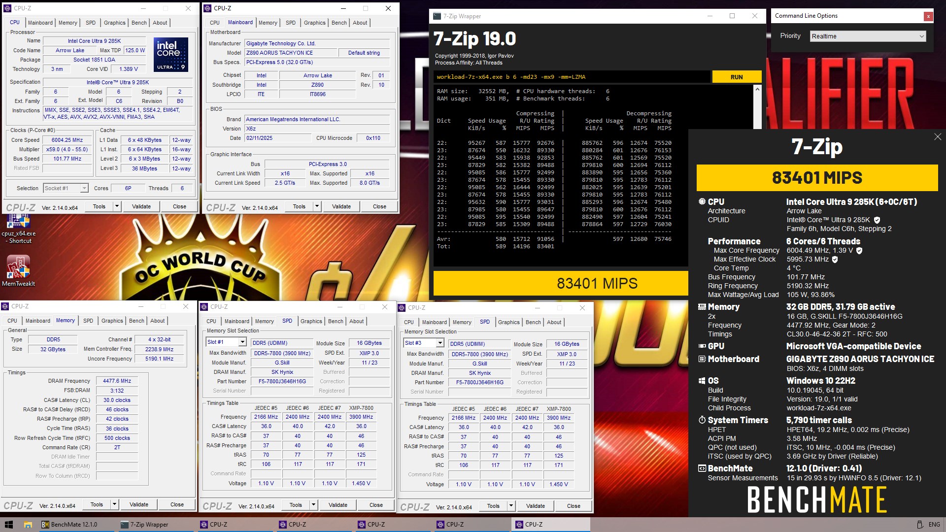The height and width of the screenshot is (532, 946).
Task: Select SPD tab in Memory CPU-Z window
Action: click(88, 321)
